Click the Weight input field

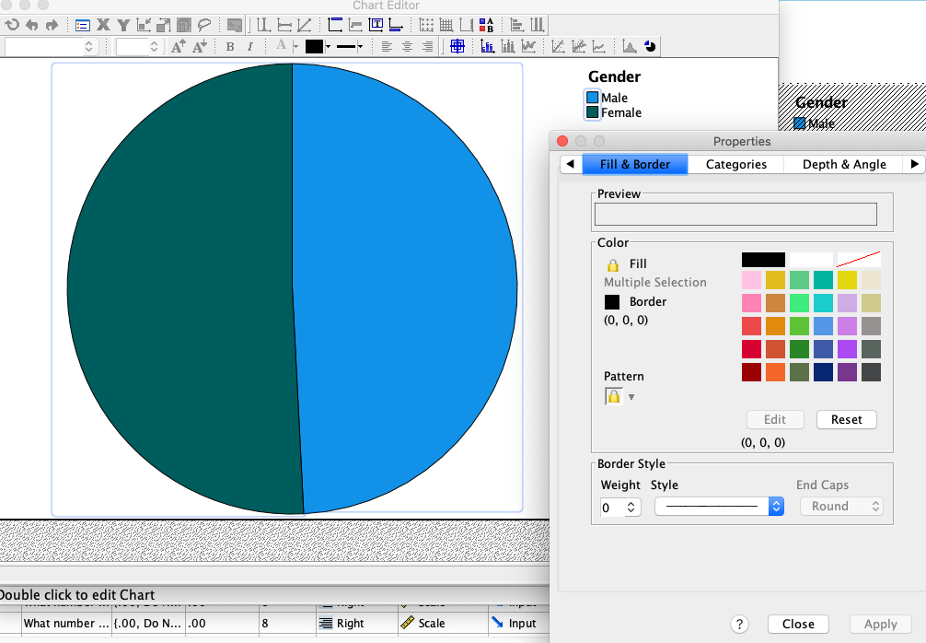tap(613, 508)
